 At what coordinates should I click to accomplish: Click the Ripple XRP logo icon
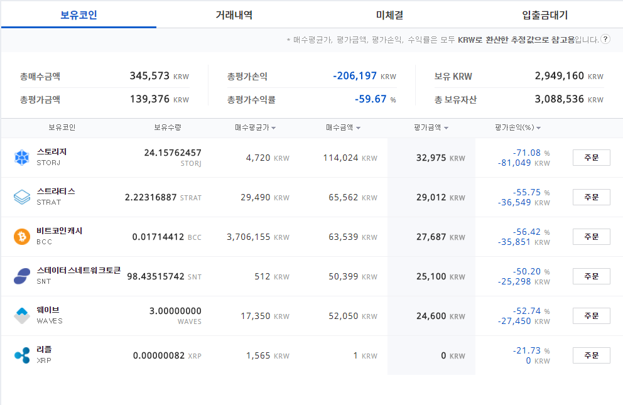pos(22,355)
